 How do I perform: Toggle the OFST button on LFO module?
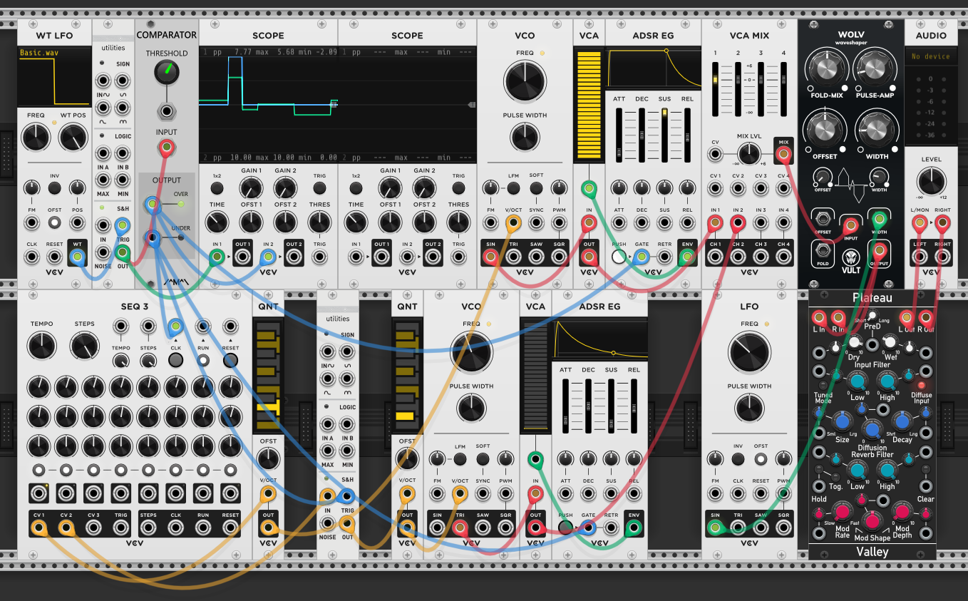point(761,460)
